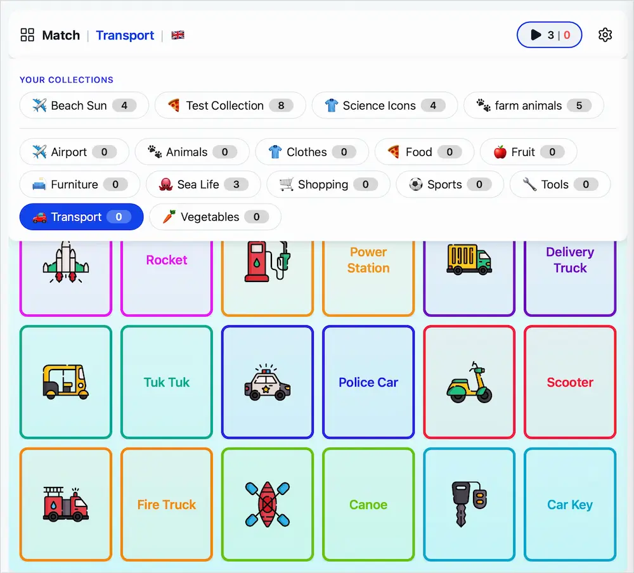Screen dimensions: 634x573
Task: Switch to the Transport tab
Action: (x=125, y=35)
